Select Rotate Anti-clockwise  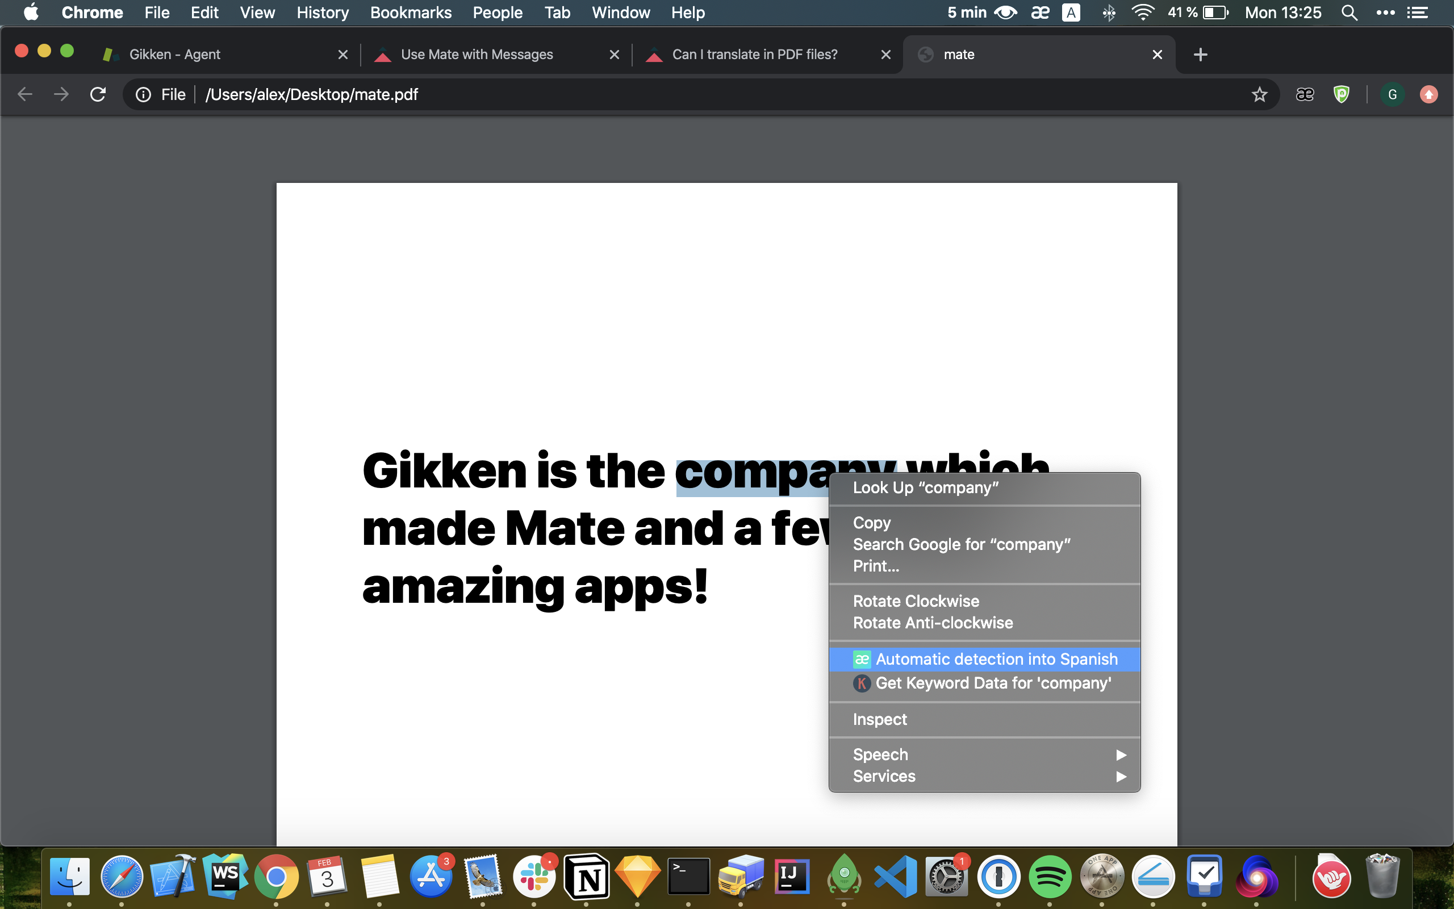pyautogui.click(x=984, y=623)
